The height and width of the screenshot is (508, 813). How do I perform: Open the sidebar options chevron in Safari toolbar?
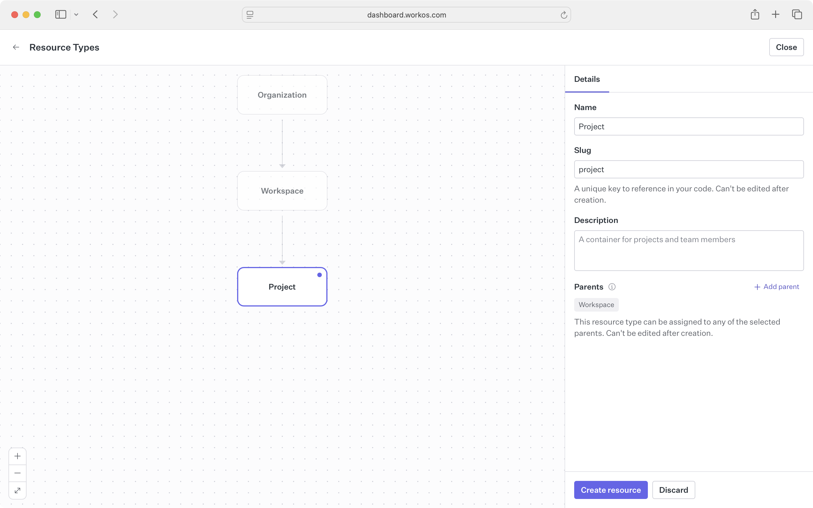(x=76, y=14)
